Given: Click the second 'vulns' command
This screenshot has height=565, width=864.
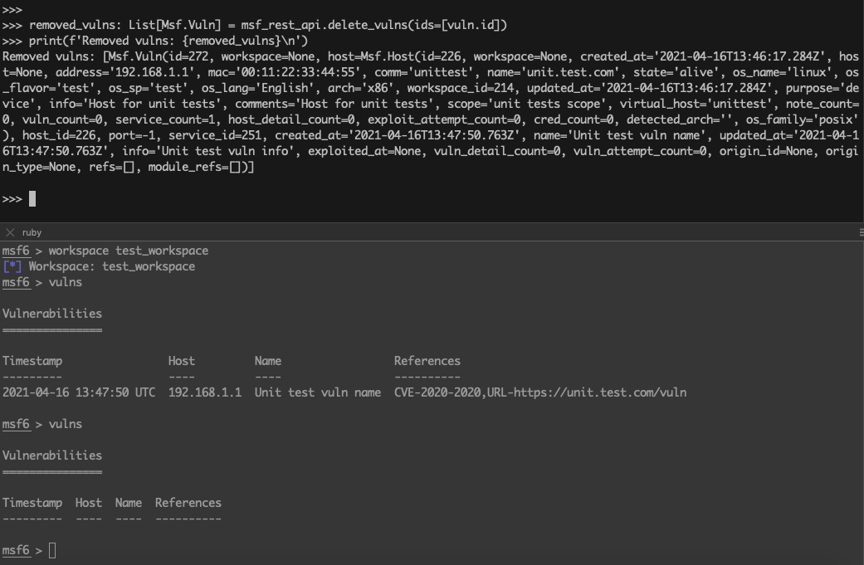Looking at the screenshot, I should tap(65, 424).
